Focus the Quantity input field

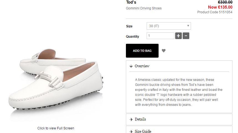(x=160, y=36)
